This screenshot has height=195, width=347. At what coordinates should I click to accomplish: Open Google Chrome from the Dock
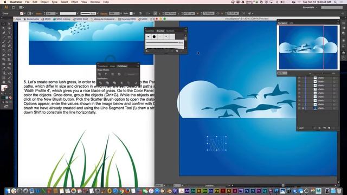click(x=121, y=191)
